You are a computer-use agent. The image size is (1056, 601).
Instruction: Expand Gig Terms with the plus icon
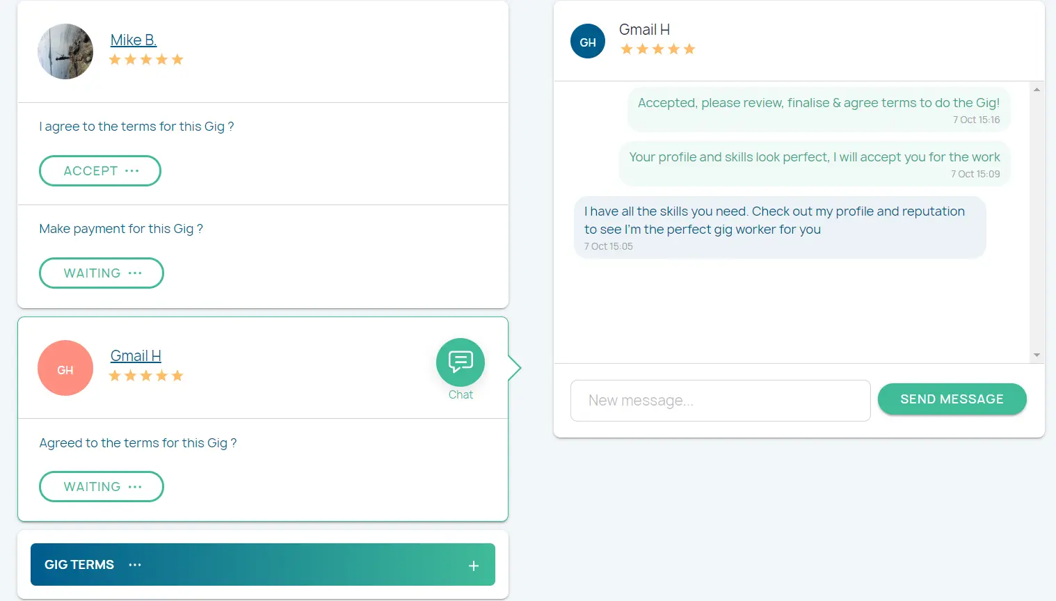474,566
